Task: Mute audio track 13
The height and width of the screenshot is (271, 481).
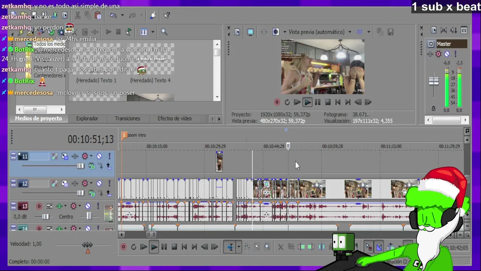Action: click(88, 206)
